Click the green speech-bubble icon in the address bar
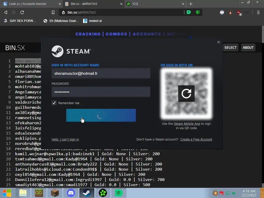Viewport: 264px width, 198px height. click(188, 12)
